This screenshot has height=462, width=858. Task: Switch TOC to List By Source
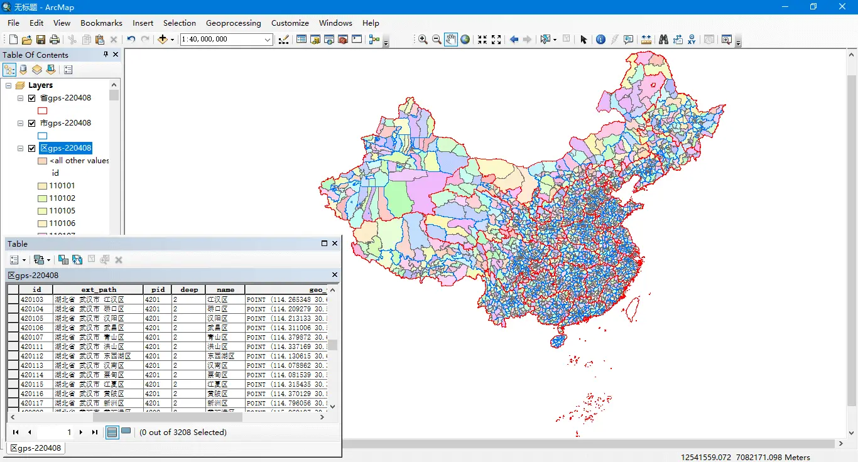[23, 70]
